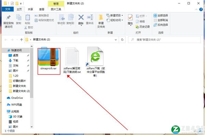
Task: Open the 好康的图片 folder in sidebar
Action: 17,81
